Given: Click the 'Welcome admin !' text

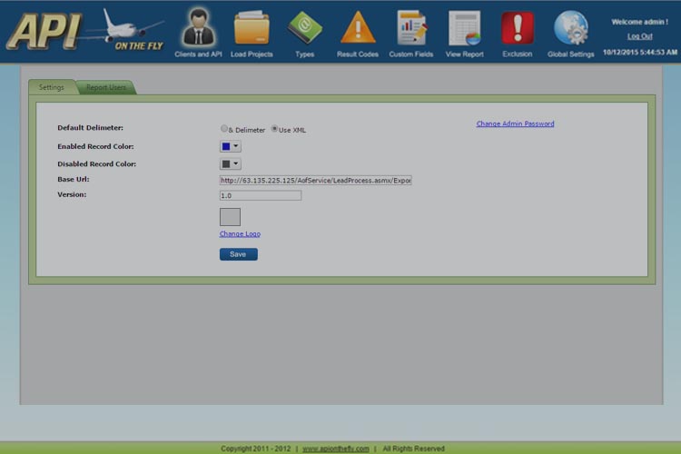Looking at the screenshot, I should [640, 22].
